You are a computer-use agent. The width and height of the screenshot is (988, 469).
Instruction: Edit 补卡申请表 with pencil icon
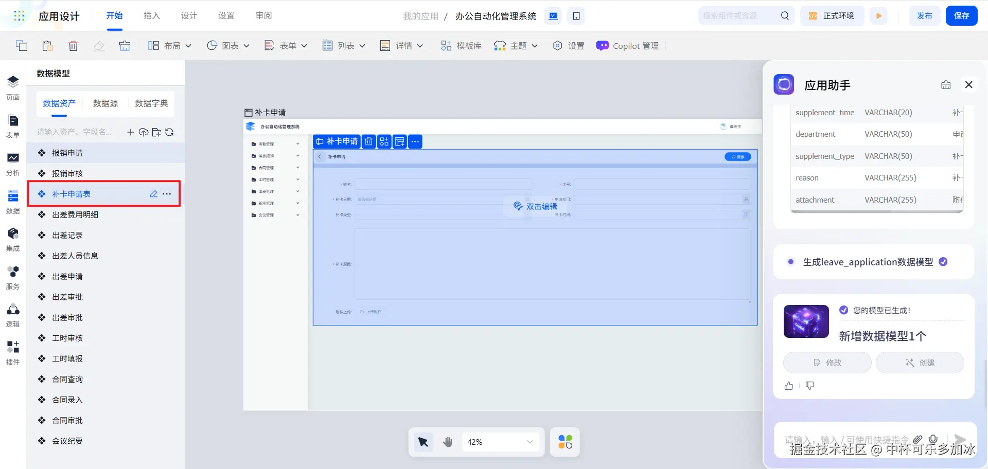pos(153,194)
